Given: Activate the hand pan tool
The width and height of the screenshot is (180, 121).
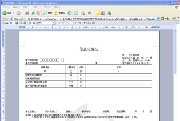Looking at the screenshot, I should pyautogui.click(x=85, y=23).
